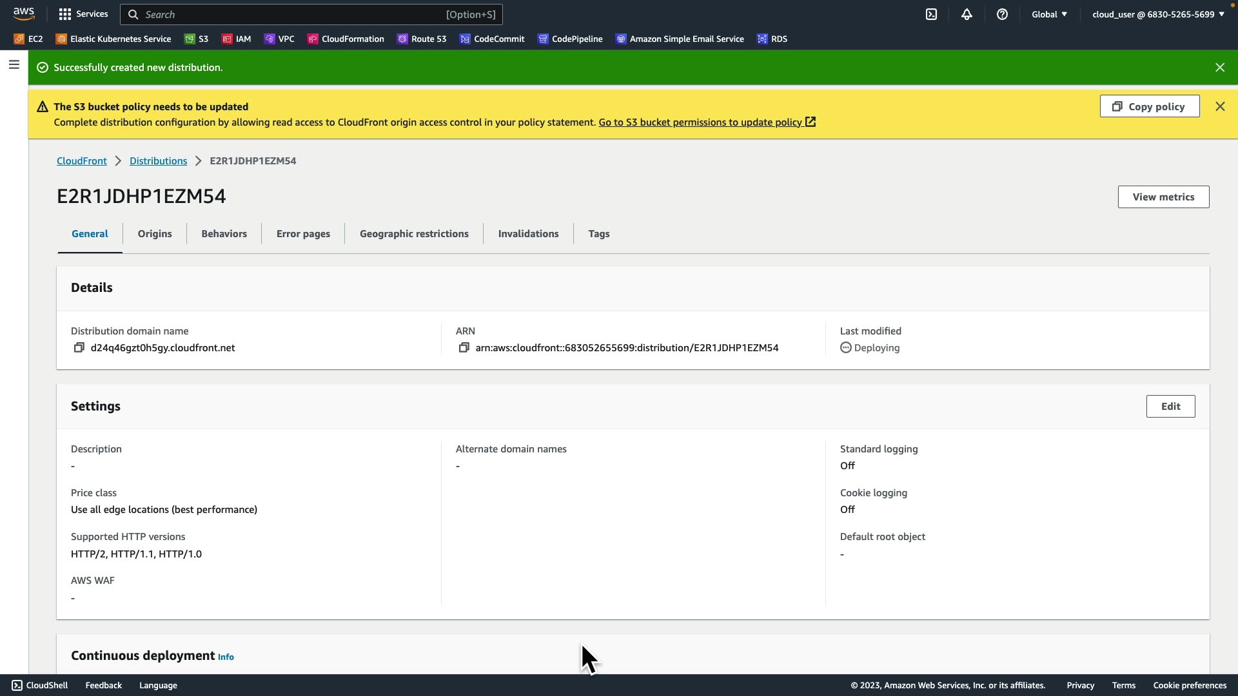Open the Services grid menu

83,14
